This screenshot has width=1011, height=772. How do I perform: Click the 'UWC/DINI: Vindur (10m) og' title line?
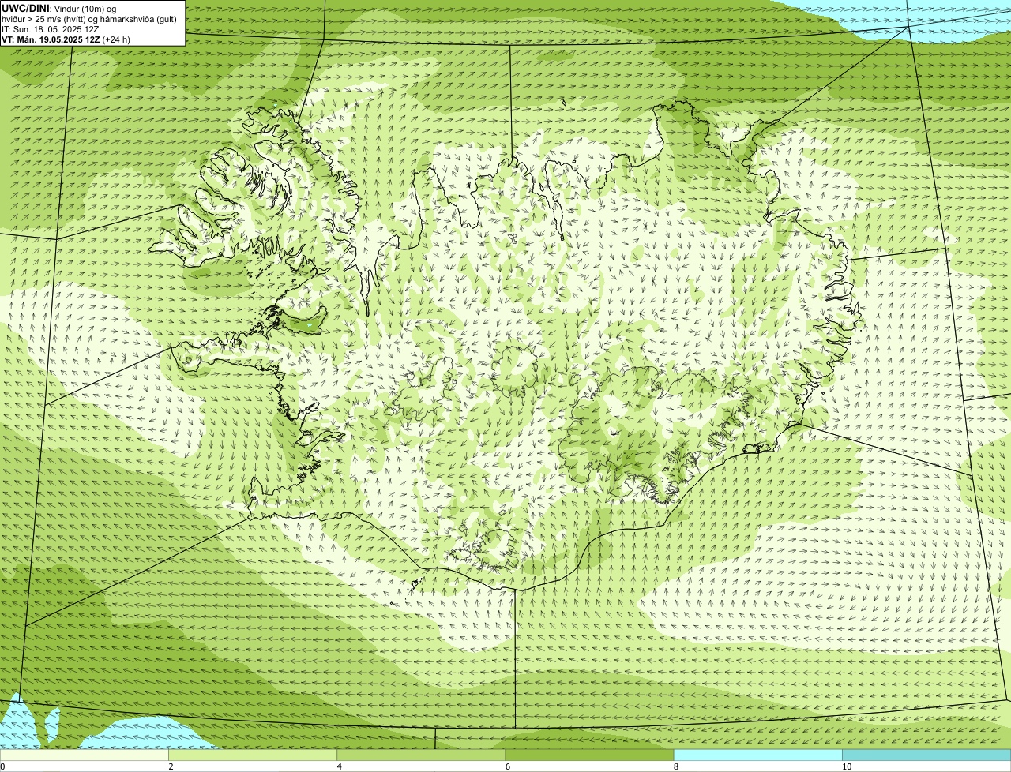click(59, 8)
